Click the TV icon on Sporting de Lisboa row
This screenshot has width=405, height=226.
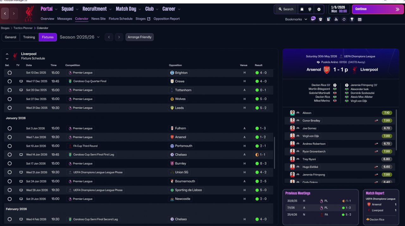[x=21, y=190]
